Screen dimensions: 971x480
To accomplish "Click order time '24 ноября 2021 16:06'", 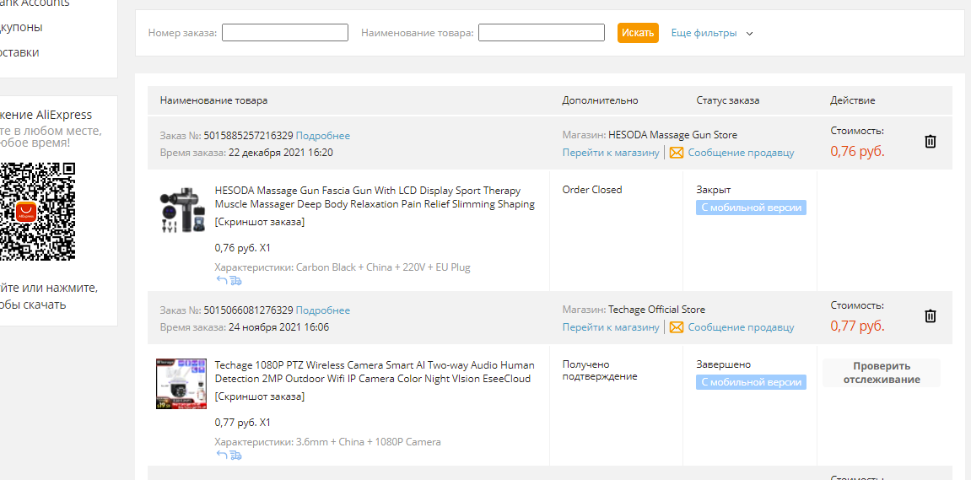I will pyautogui.click(x=278, y=327).
